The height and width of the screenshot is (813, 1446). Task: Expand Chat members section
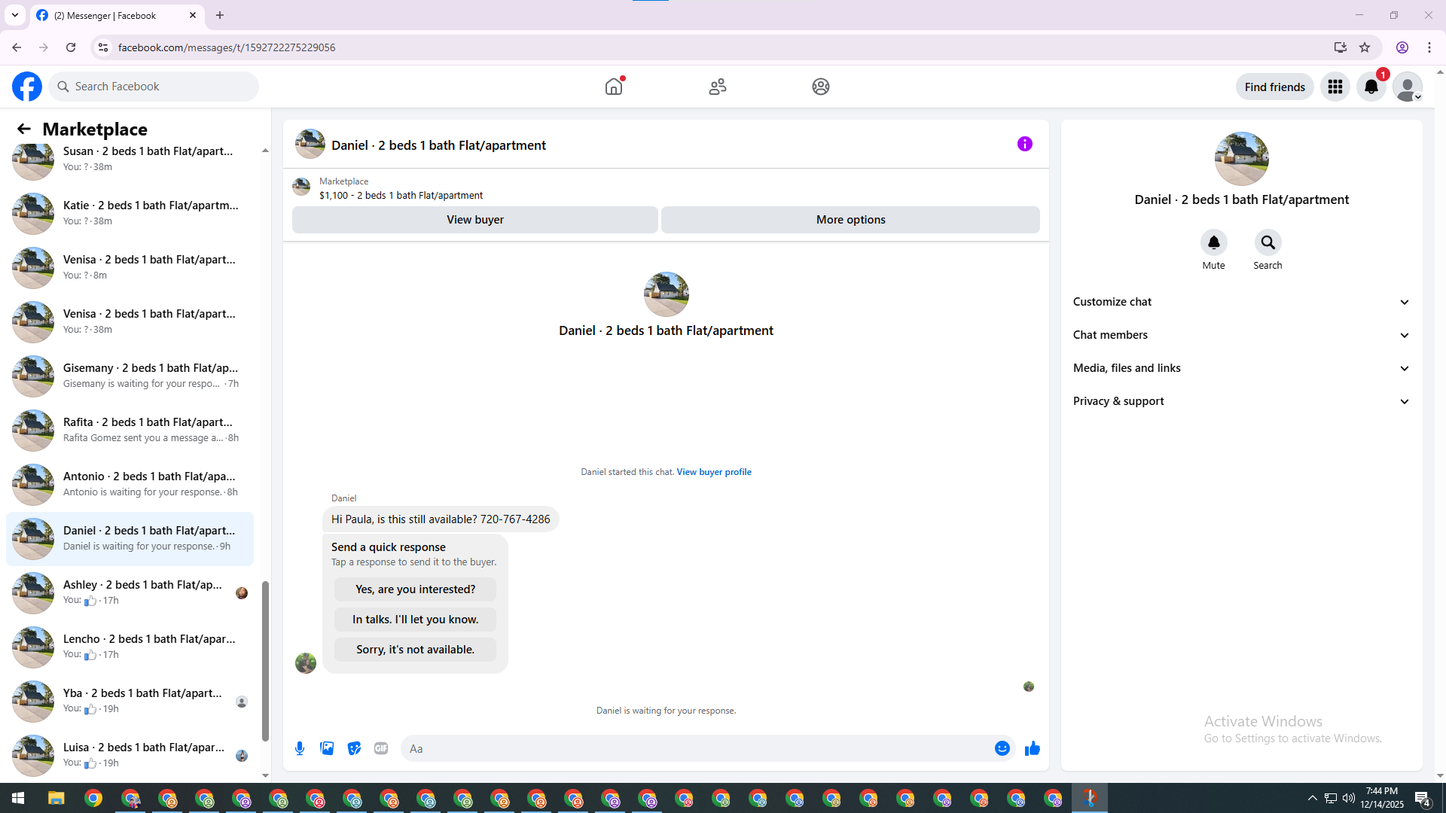tap(1240, 335)
